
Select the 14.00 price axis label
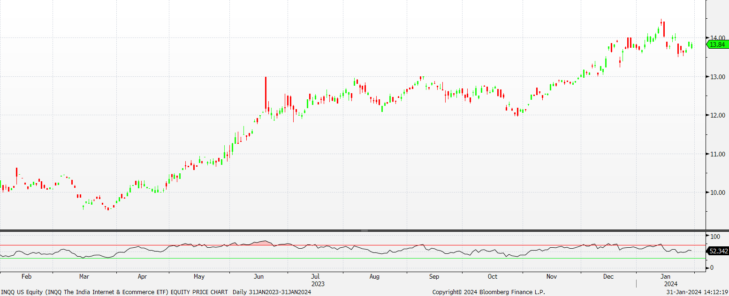(718, 38)
